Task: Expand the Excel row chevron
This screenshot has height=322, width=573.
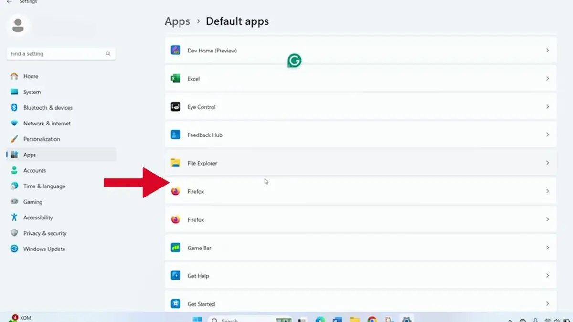Action: [x=547, y=78]
